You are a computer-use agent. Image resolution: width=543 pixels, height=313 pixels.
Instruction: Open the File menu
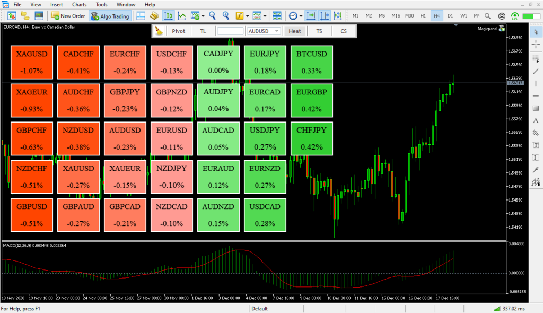(17, 4)
